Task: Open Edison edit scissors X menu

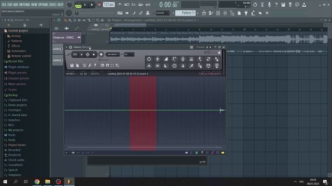Action: click(x=85, y=66)
